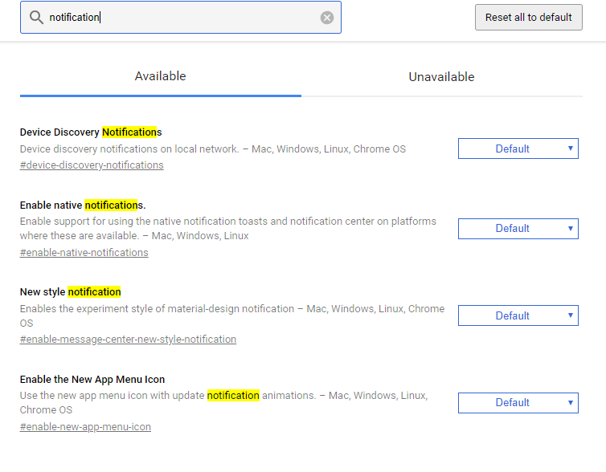Viewport: 606px width, 472px height.
Task: Click the Enable native notifications title
Action: [83, 205]
